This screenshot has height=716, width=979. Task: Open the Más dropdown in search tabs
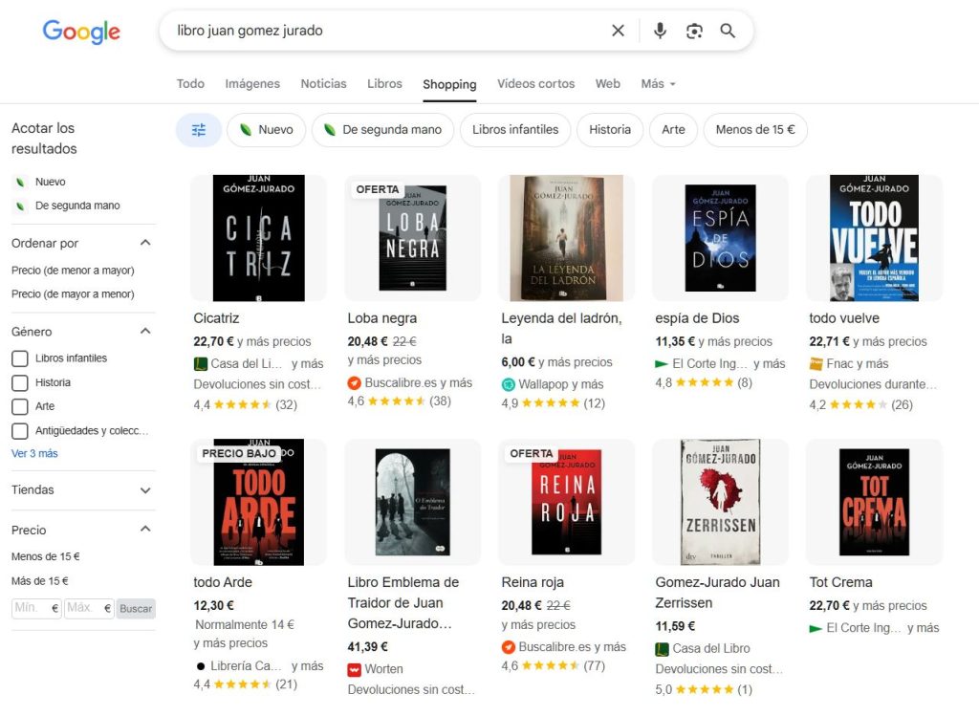[658, 84]
